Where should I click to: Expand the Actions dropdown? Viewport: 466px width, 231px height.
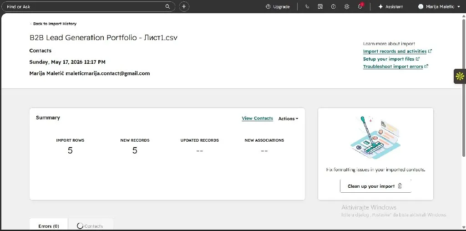[288, 118]
